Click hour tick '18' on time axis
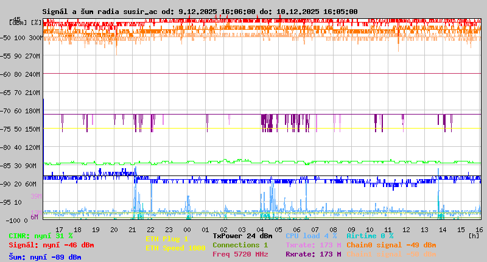This screenshot has width=487, height=262. point(77,230)
